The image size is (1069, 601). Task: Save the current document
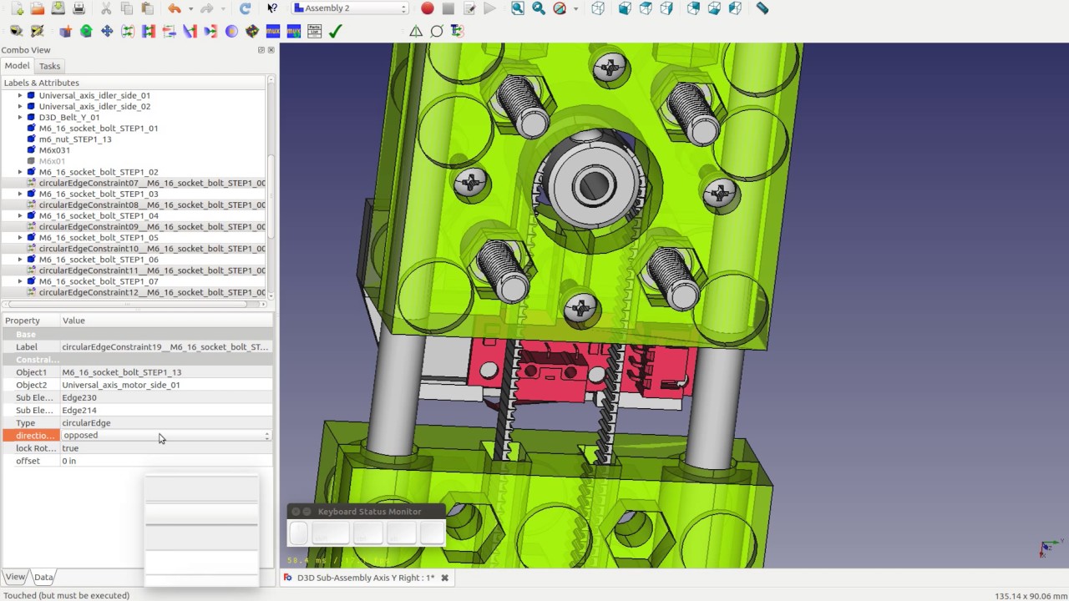coord(58,8)
